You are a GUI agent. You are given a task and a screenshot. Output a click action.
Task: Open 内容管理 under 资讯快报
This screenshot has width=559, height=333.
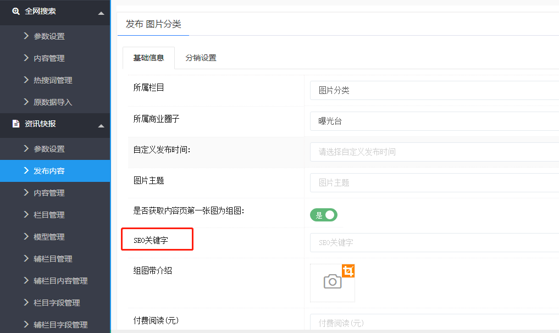pyautogui.click(x=49, y=193)
